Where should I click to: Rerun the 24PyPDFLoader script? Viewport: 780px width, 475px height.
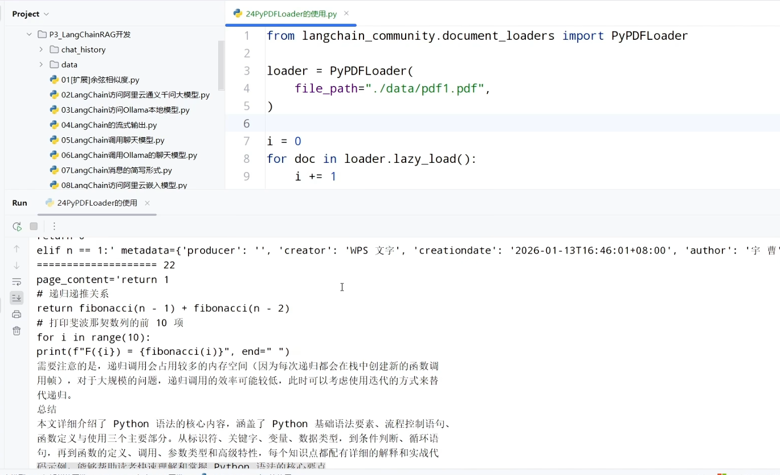(x=17, y=226)
